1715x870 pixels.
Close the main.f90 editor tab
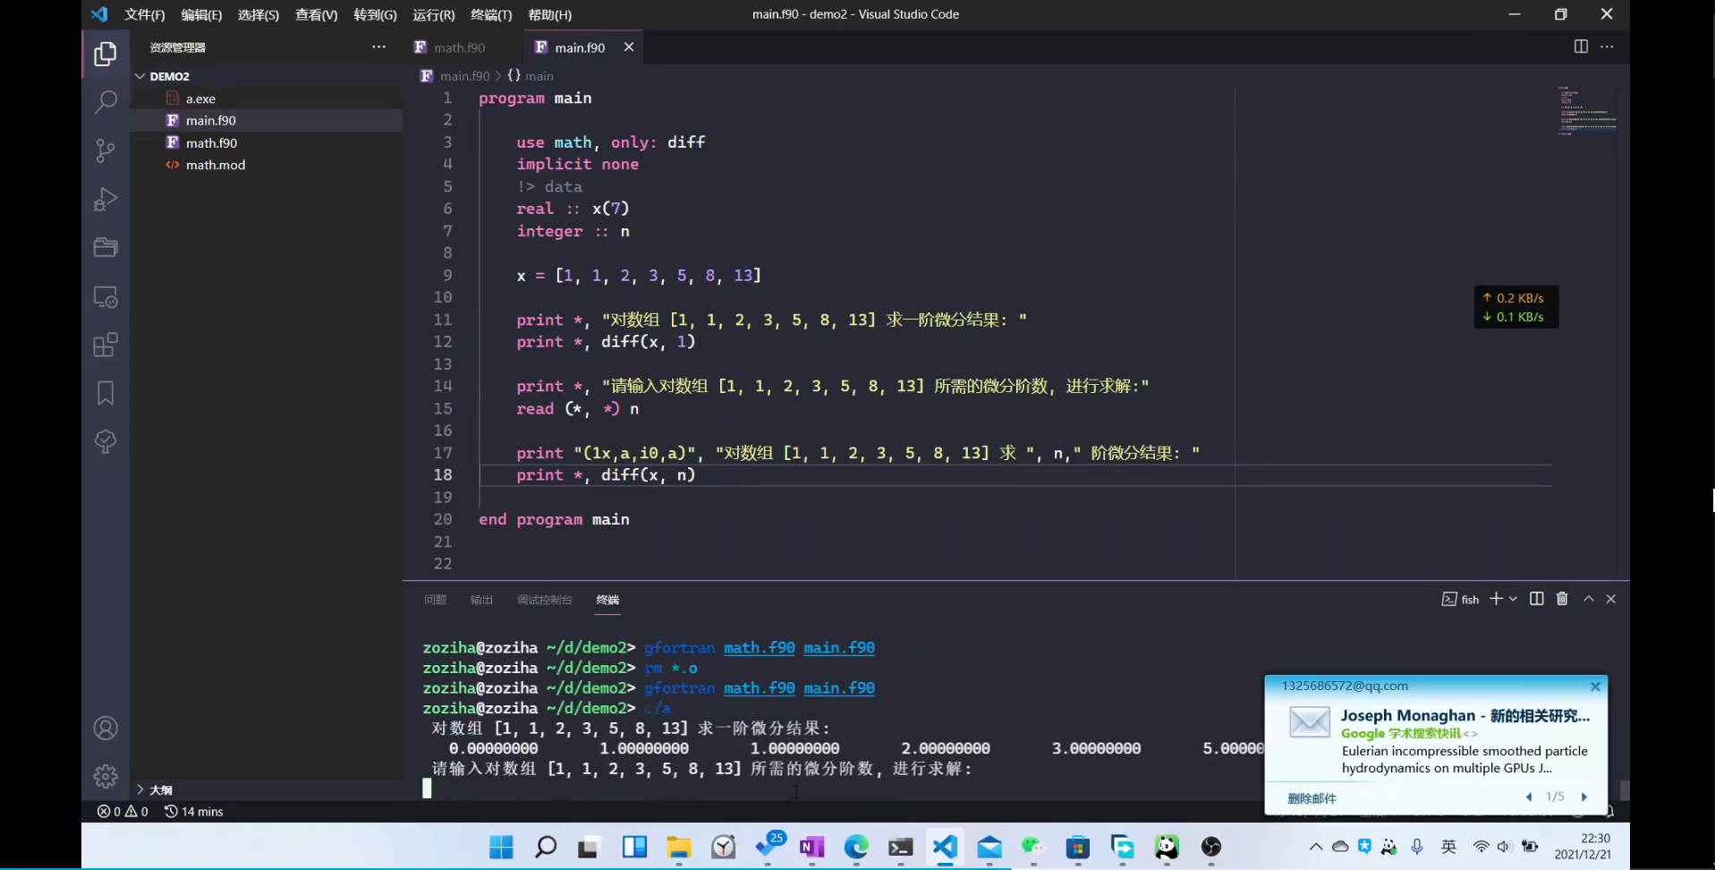click(629, 47)
